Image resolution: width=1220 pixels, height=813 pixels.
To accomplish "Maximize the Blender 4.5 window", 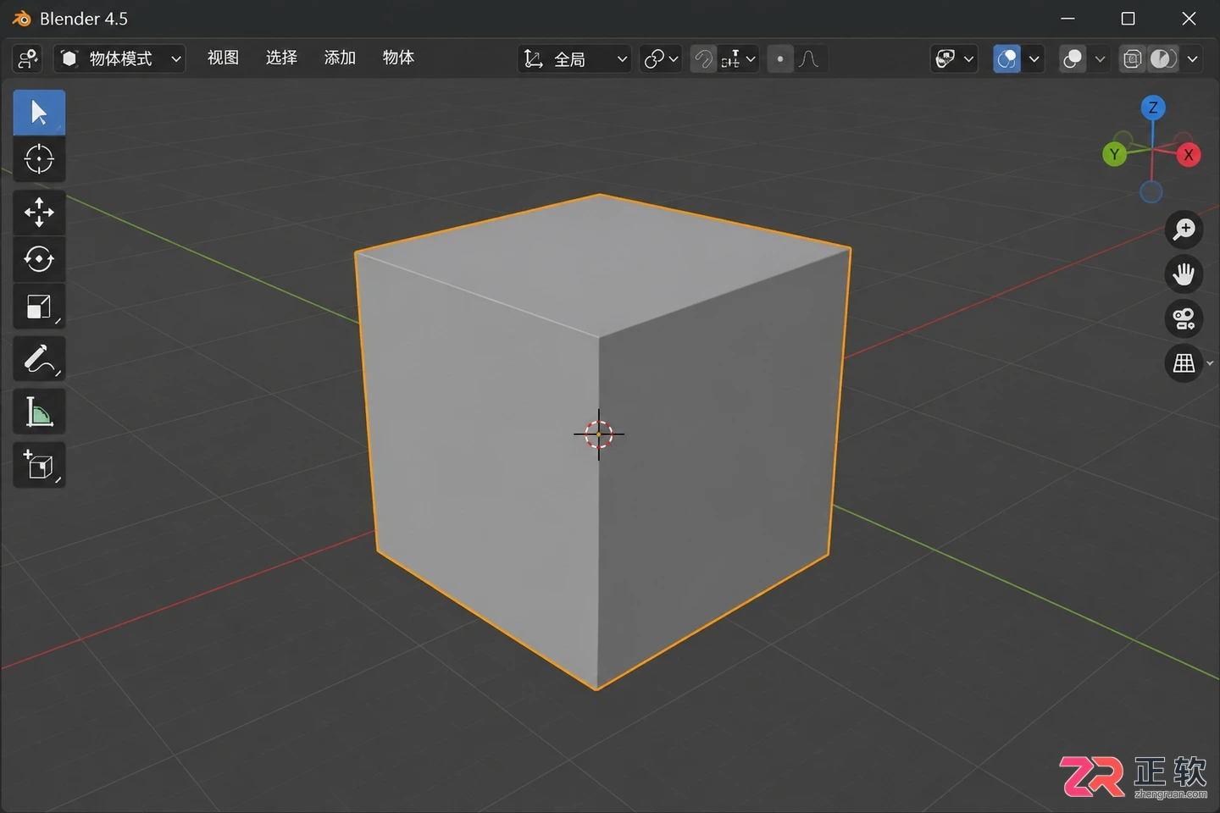I will (1128, 19).
